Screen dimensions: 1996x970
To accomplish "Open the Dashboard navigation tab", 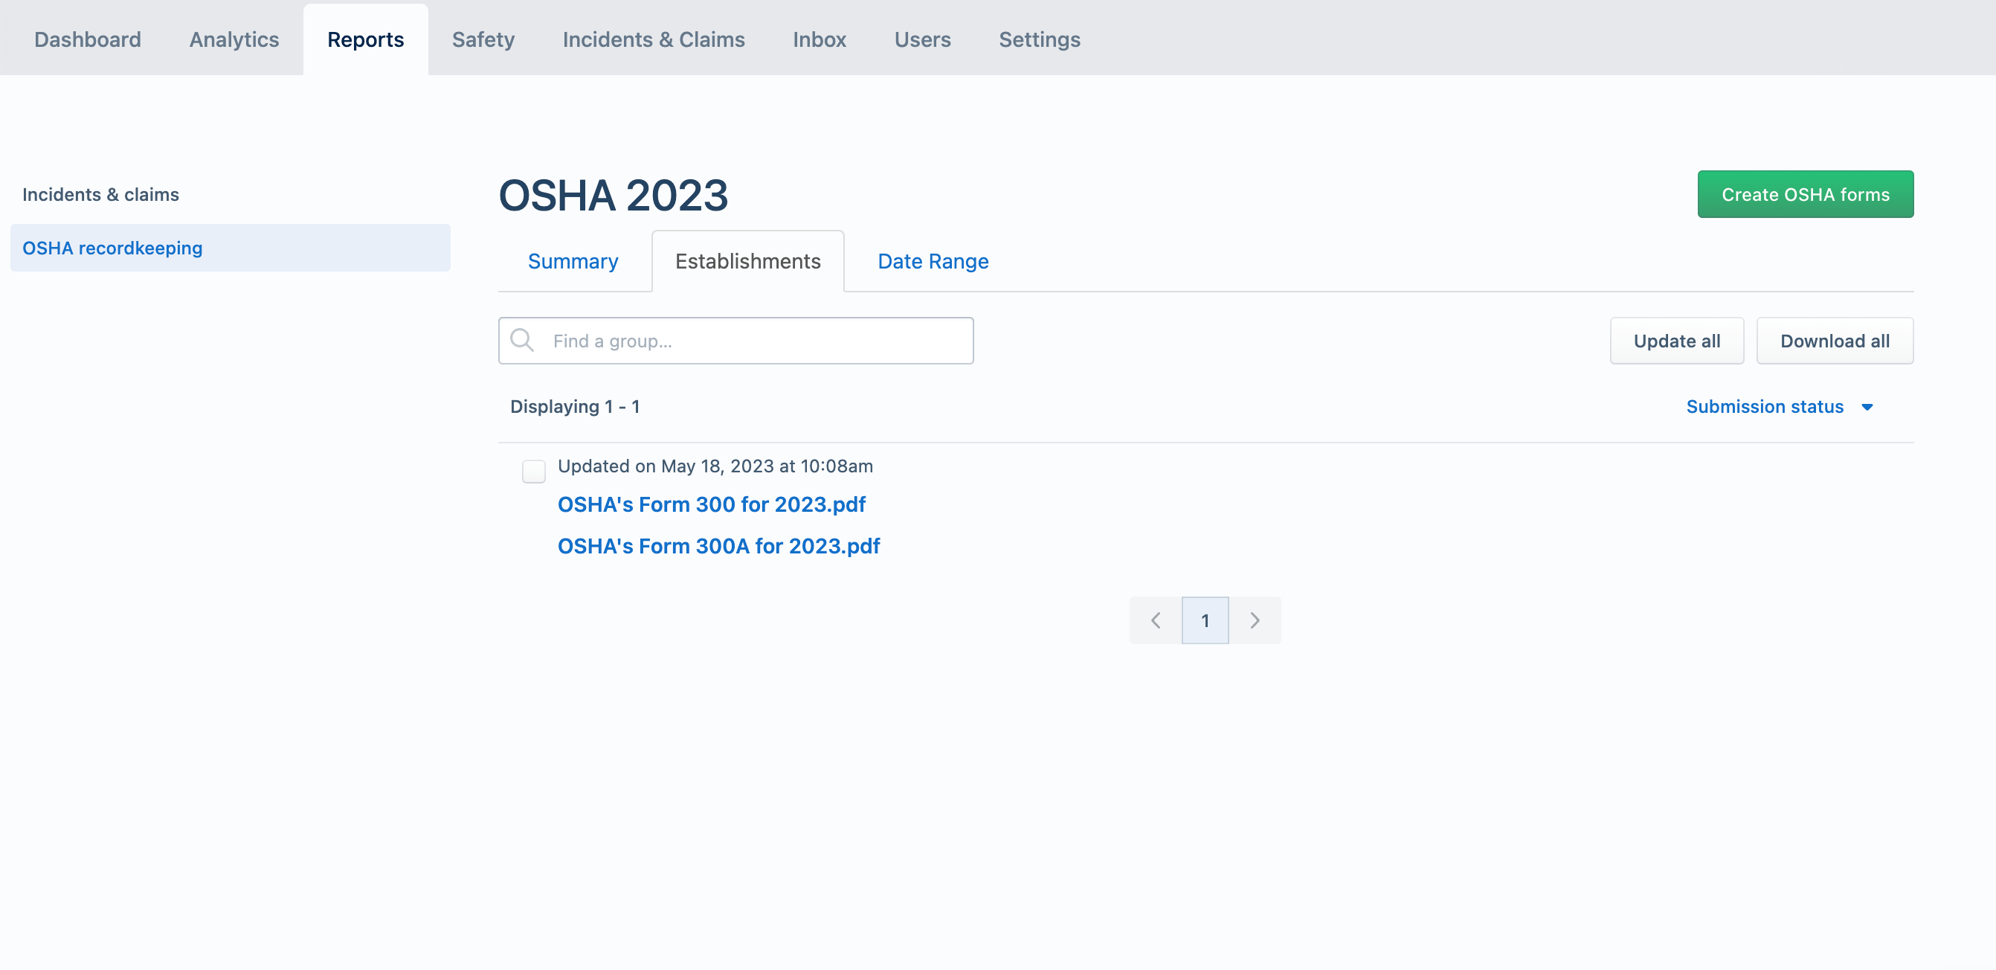I will 88,39.
